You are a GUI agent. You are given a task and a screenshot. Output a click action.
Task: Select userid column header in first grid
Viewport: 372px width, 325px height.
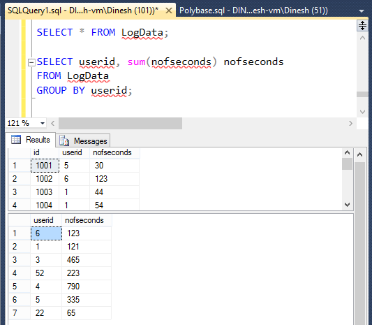point(74,152)
